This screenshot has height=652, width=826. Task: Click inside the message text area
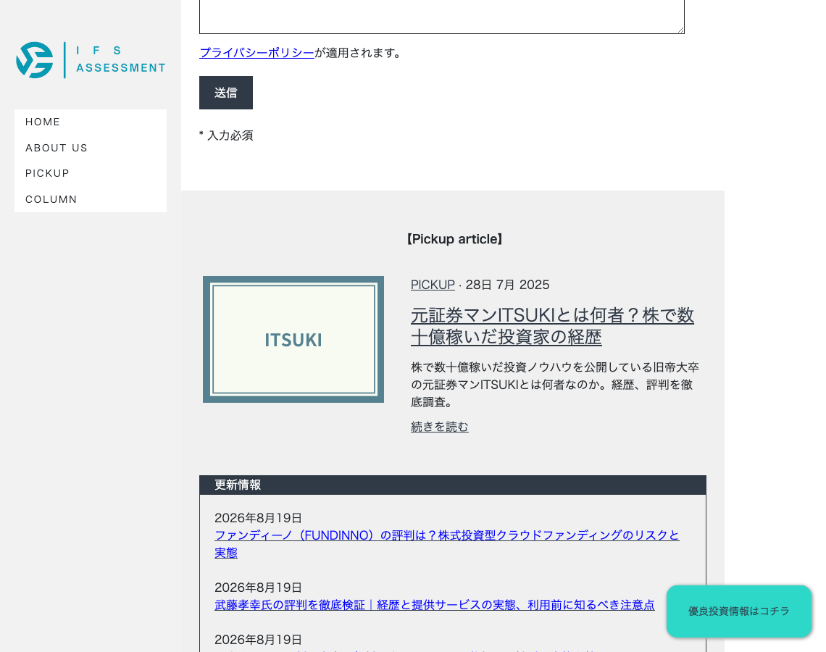pyautogui.click(x=442, y=16)
